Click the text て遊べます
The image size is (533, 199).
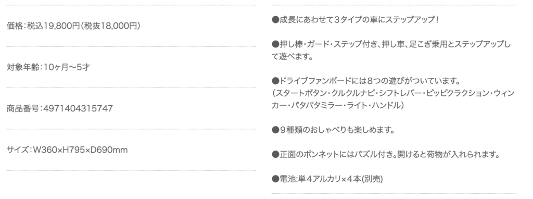coord(293,56)
